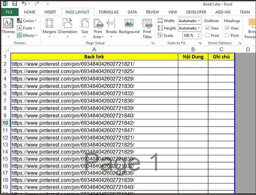Click the Save icon in quick access toolbar
This screenshot has width=256, height=195.
click(15, 3)
